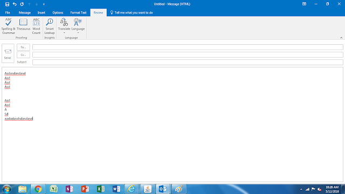Viewport: 345px width, 194px height.
Task: Click into the Subject field
Action: click(188, 63)
